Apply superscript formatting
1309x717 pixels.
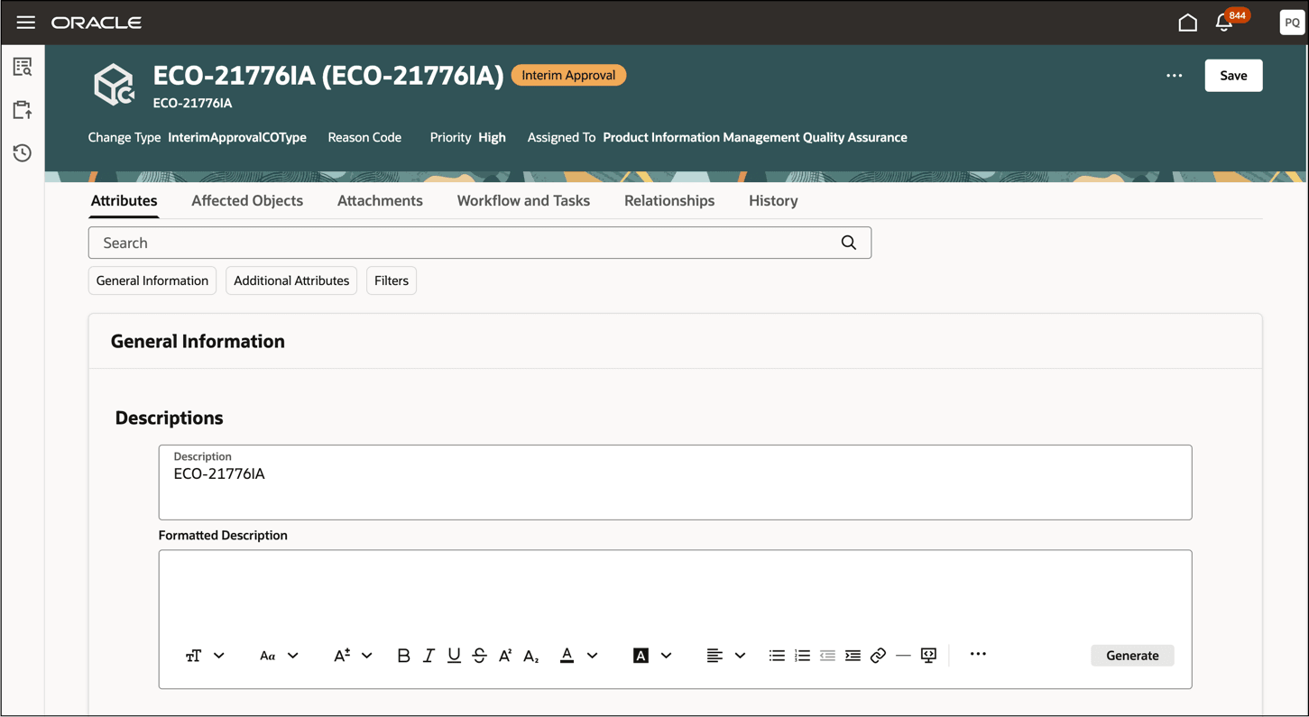505,656
